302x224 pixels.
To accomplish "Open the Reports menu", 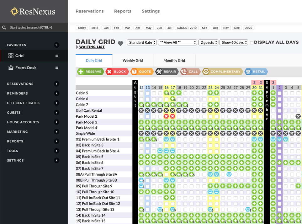I will click(x=122, y=11).
